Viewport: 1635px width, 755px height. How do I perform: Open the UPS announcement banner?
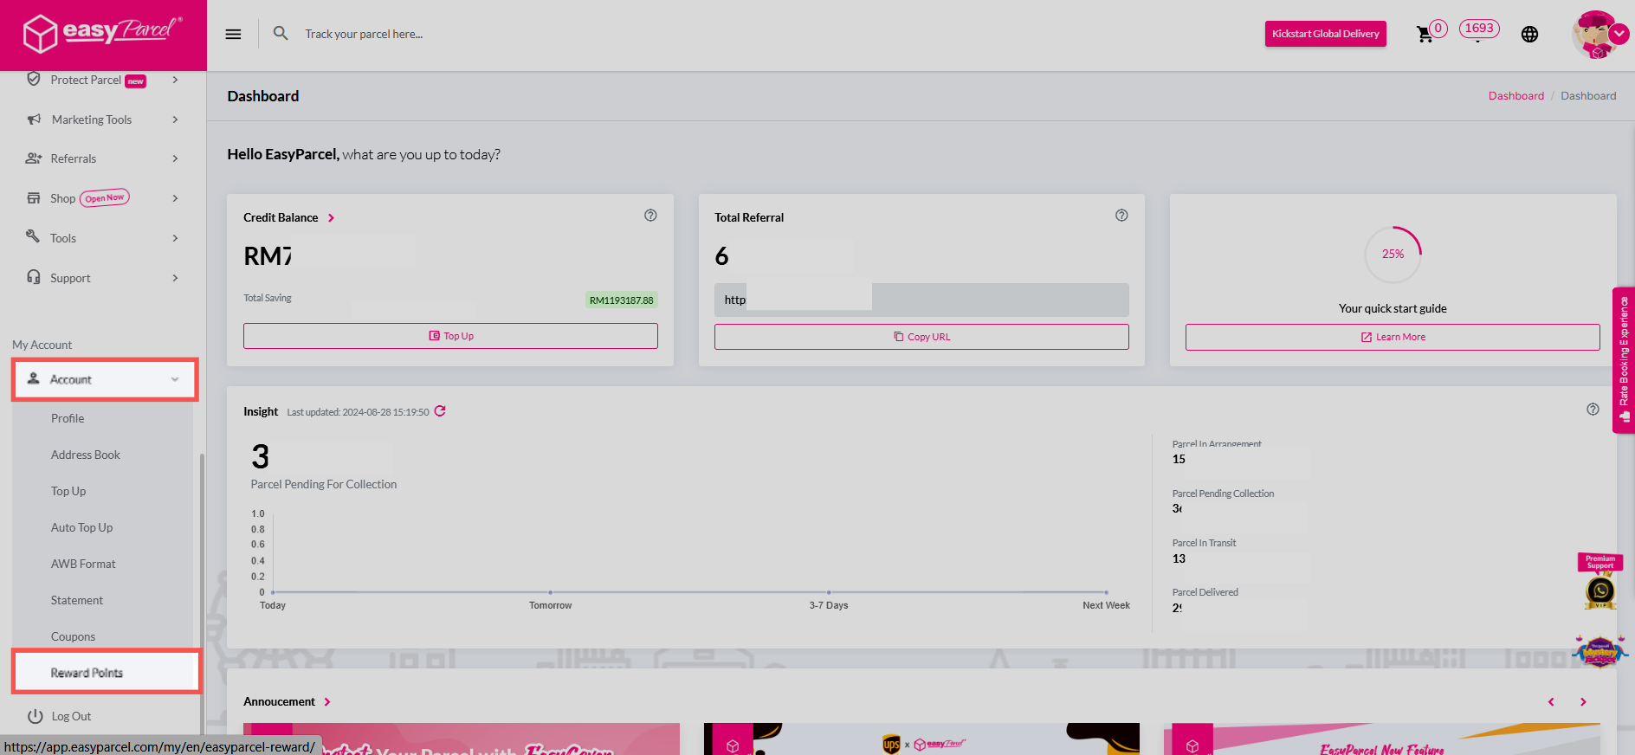[x=921, y=739]
